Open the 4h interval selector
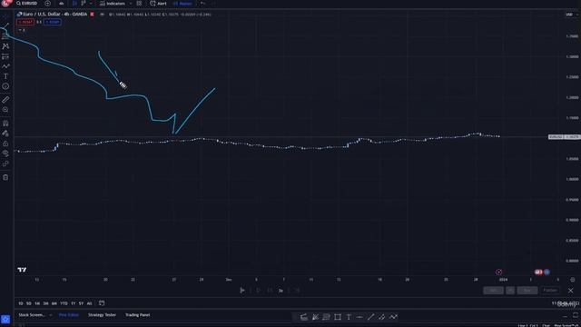Viewport: 581px width, 327px height. (x=62, y=4)
